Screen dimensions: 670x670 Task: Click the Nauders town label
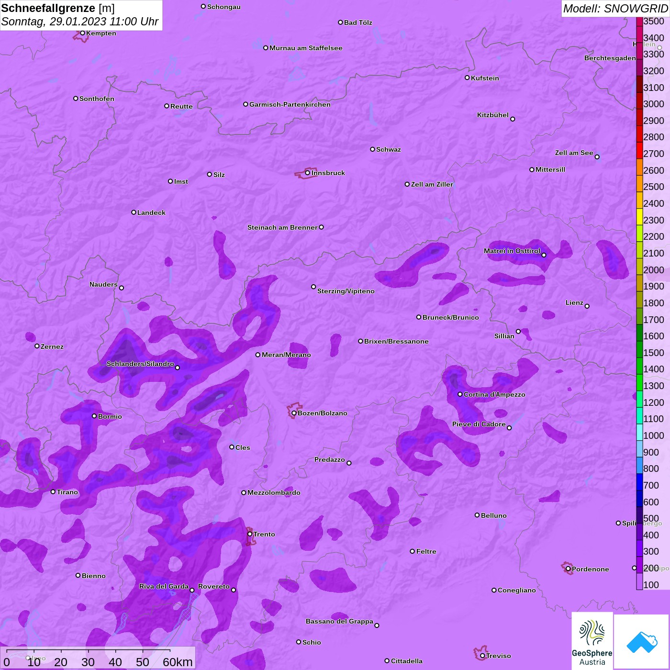pos(103,284)
